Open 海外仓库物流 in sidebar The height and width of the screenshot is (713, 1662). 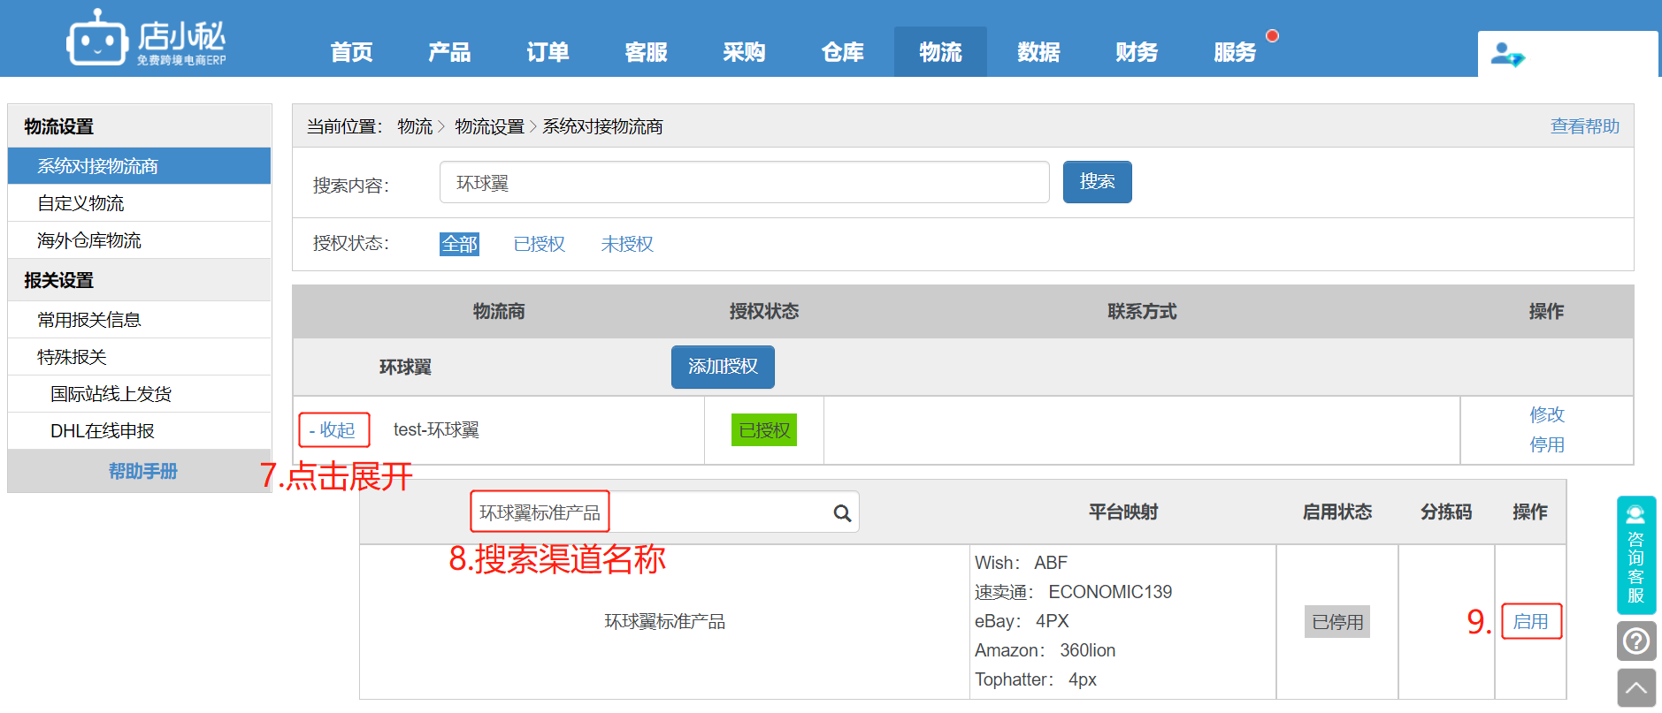pos(140,240)
